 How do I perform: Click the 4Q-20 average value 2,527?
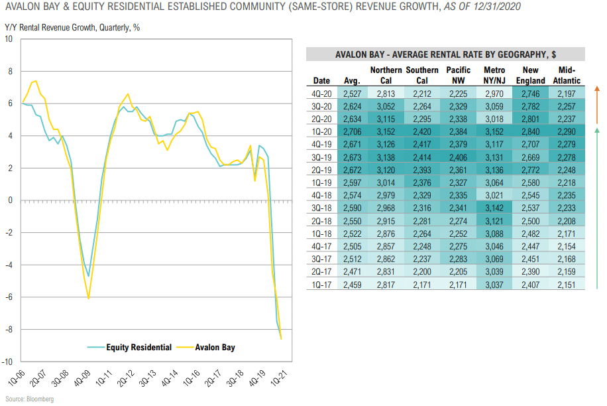(x=352, y=94)
